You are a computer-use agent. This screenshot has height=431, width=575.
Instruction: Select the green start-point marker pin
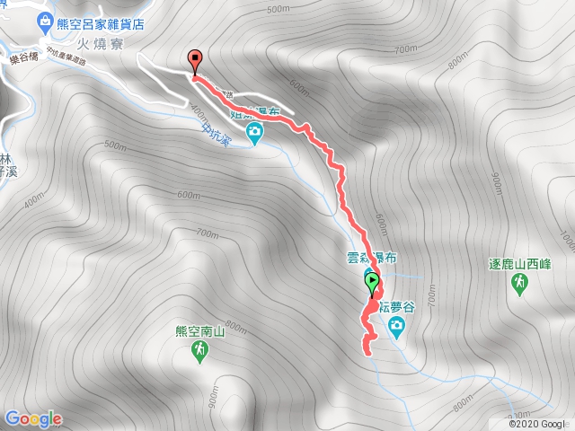[x=372, y=286]
